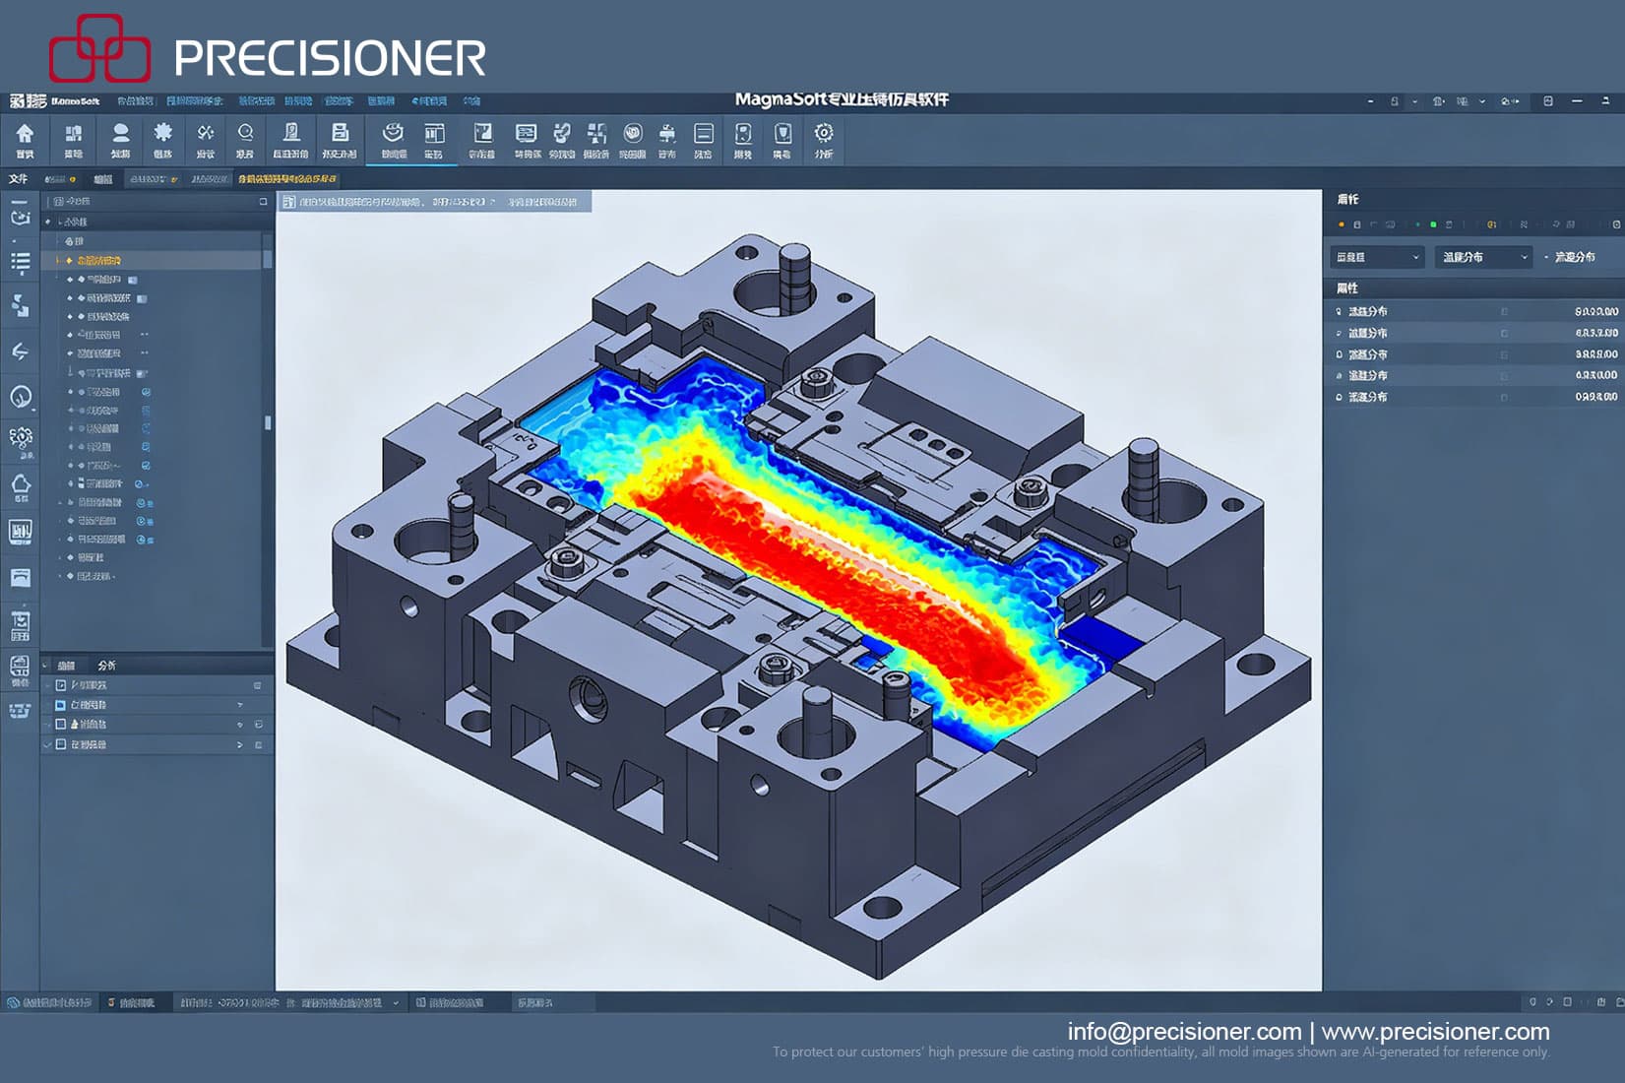This screenshot has width=1625, height=1083.
Task: Click the bulleted list icon in the left sidebar
Action: coord(20,263)
